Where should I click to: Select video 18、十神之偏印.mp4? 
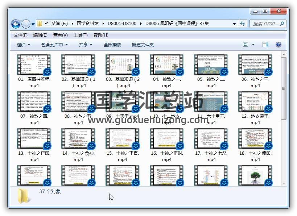(x=255, y=145)
